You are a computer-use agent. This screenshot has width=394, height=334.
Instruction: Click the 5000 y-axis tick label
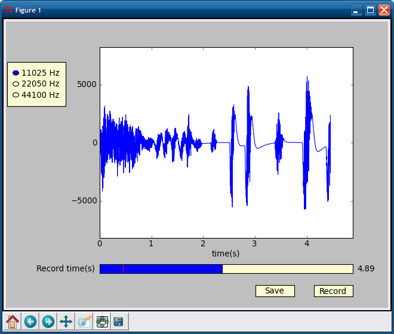pyautogui.click(x=87, y=85)
